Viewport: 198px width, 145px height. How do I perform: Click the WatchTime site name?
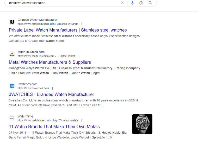pos(25,116)
